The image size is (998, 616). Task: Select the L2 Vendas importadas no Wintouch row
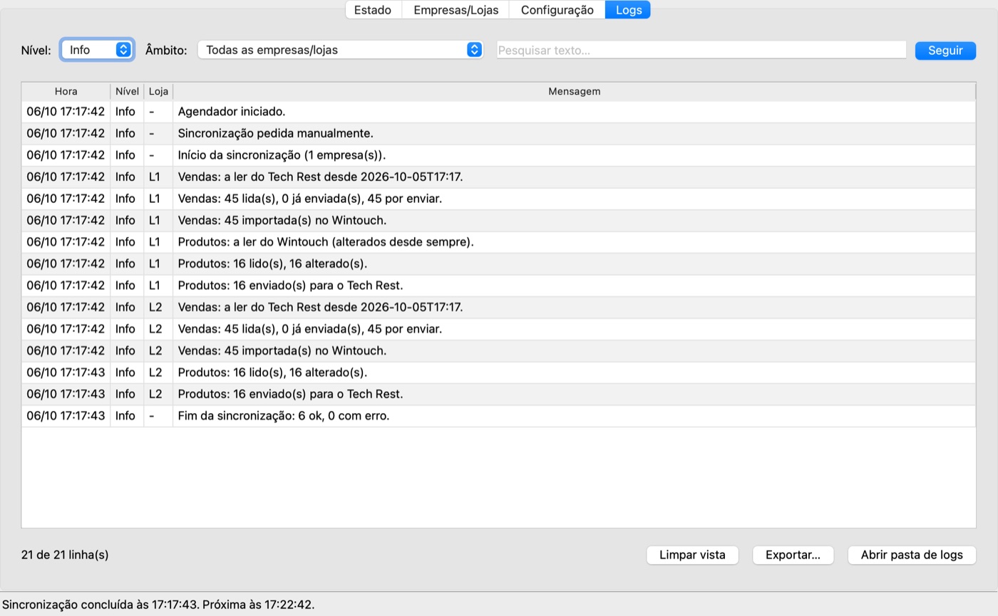(x=498, y=350)
